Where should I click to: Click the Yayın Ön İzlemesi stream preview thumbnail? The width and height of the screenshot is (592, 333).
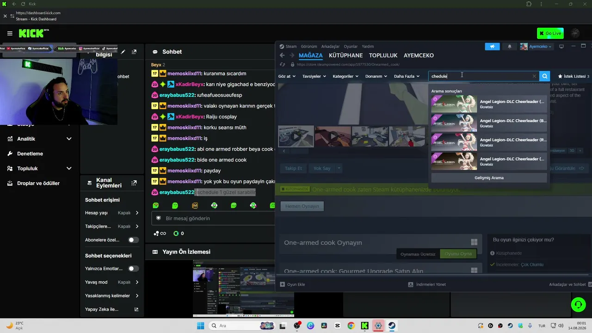click(x=243, y=289)
